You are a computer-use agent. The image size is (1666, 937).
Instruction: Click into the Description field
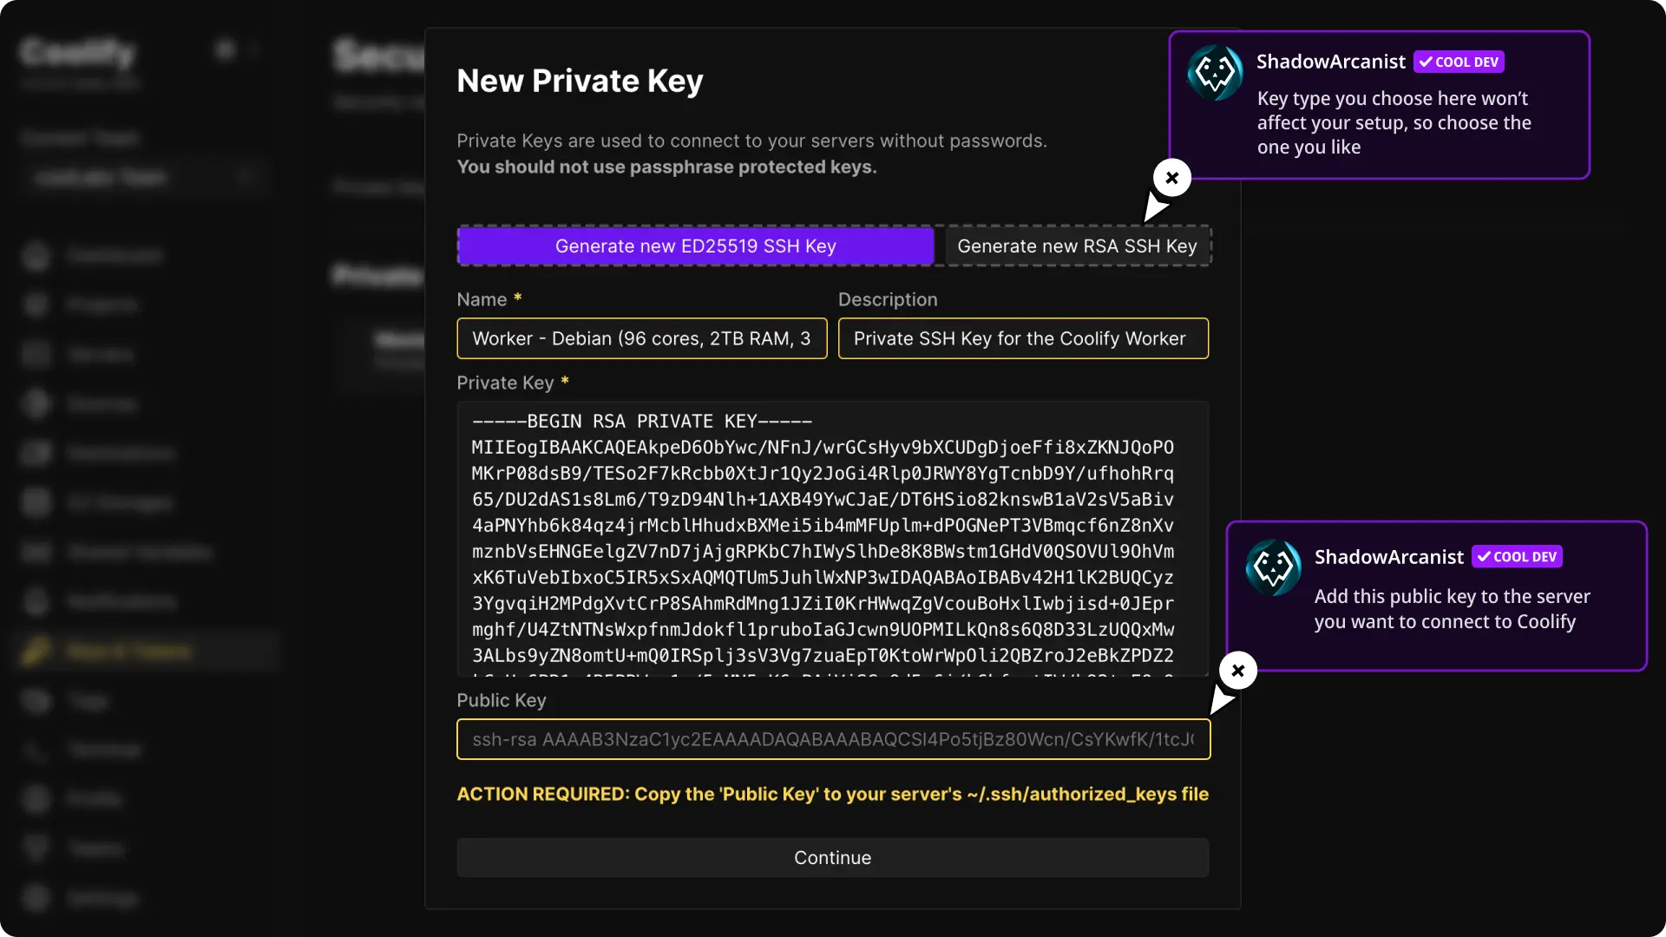(x=1022, y=338)
